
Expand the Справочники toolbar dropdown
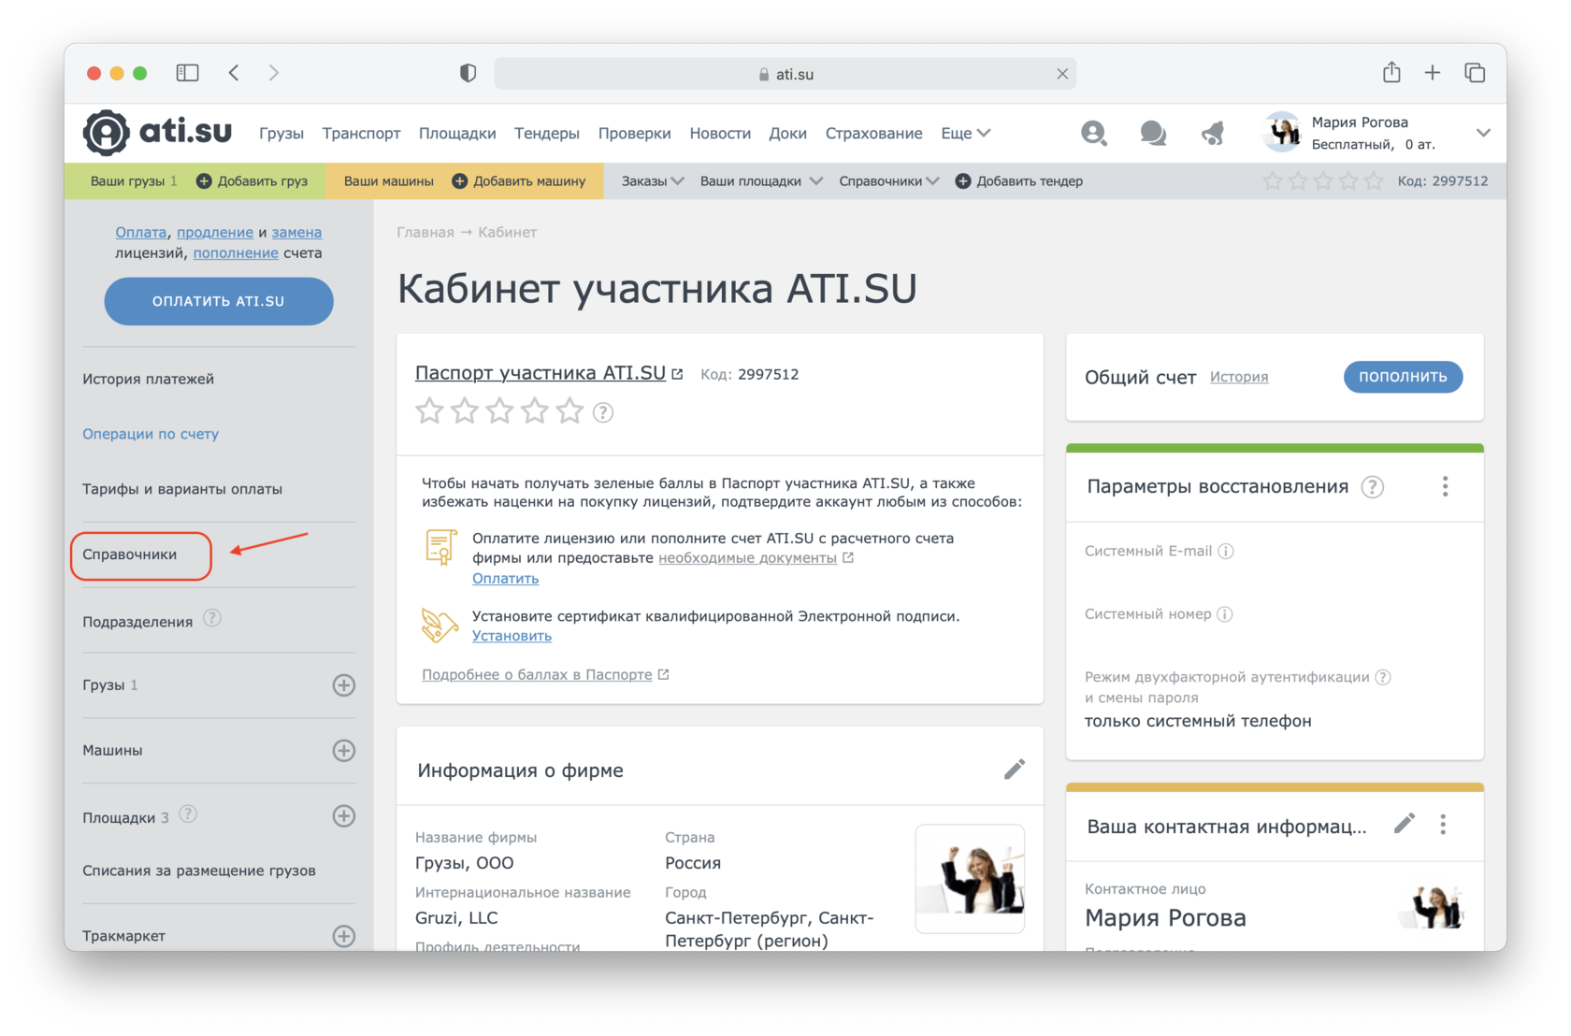888,181
